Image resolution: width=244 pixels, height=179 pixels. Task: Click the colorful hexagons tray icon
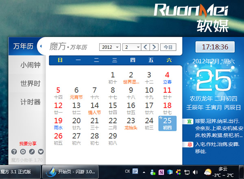[179, 172]
